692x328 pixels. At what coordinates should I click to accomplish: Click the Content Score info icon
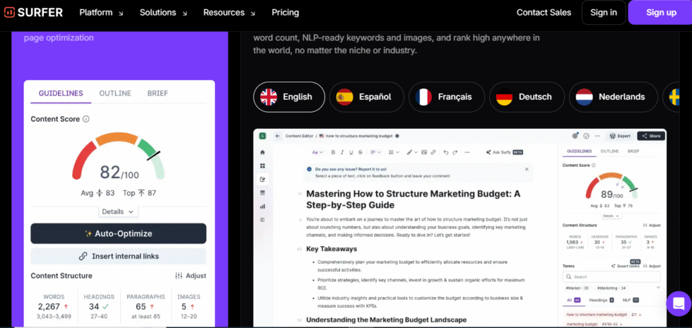(x=86, y=119)
